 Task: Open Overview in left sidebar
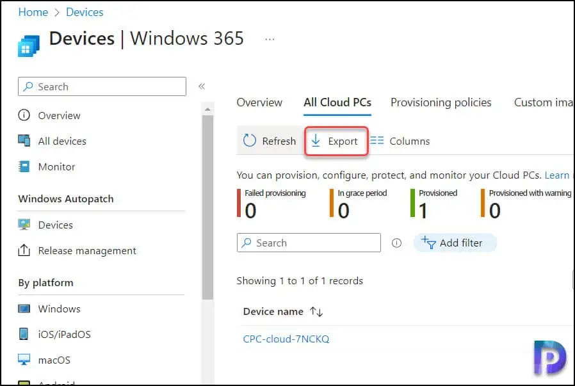(59, 115)
